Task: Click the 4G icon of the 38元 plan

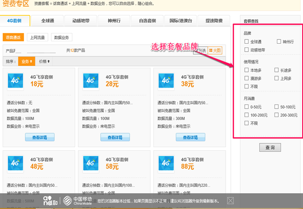Action: [166, 81]
